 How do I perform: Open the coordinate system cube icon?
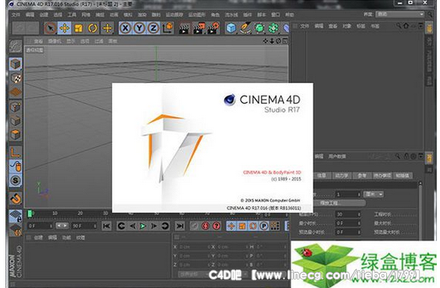click(168, 28)
